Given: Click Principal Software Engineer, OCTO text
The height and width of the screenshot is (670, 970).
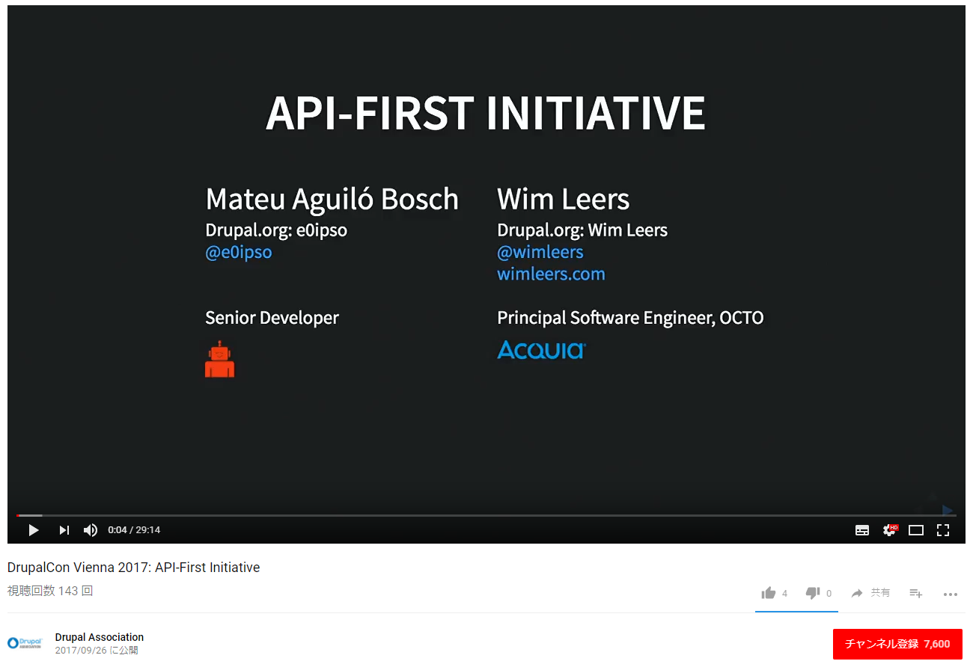Looking at the screenshot, I should (630, 318).
